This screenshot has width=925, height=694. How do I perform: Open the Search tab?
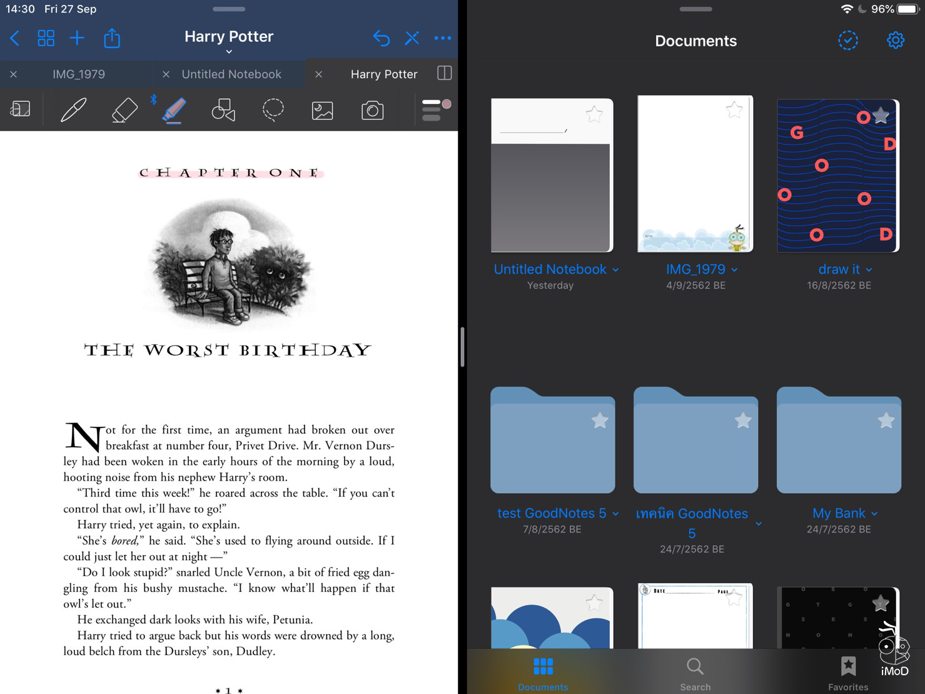pyautogui.click(x=695, y=673)
